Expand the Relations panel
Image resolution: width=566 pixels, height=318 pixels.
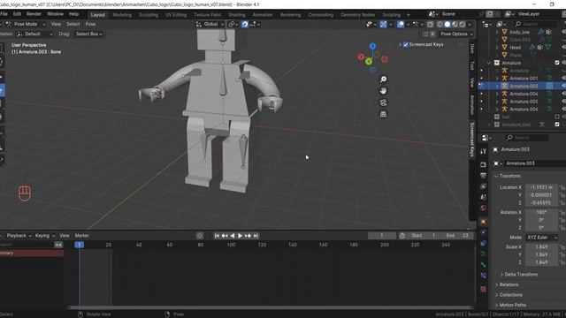(x=509, y=284)
